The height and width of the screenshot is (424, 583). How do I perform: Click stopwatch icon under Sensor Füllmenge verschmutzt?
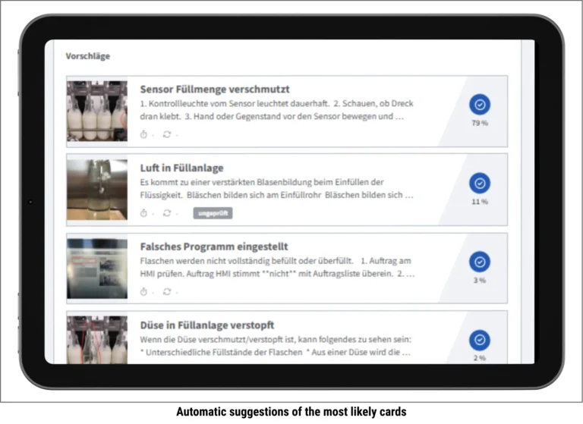pyautogui.click(x=144, y=134)
